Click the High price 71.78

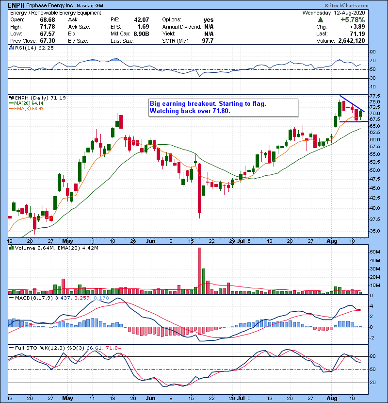pos(47,27)
